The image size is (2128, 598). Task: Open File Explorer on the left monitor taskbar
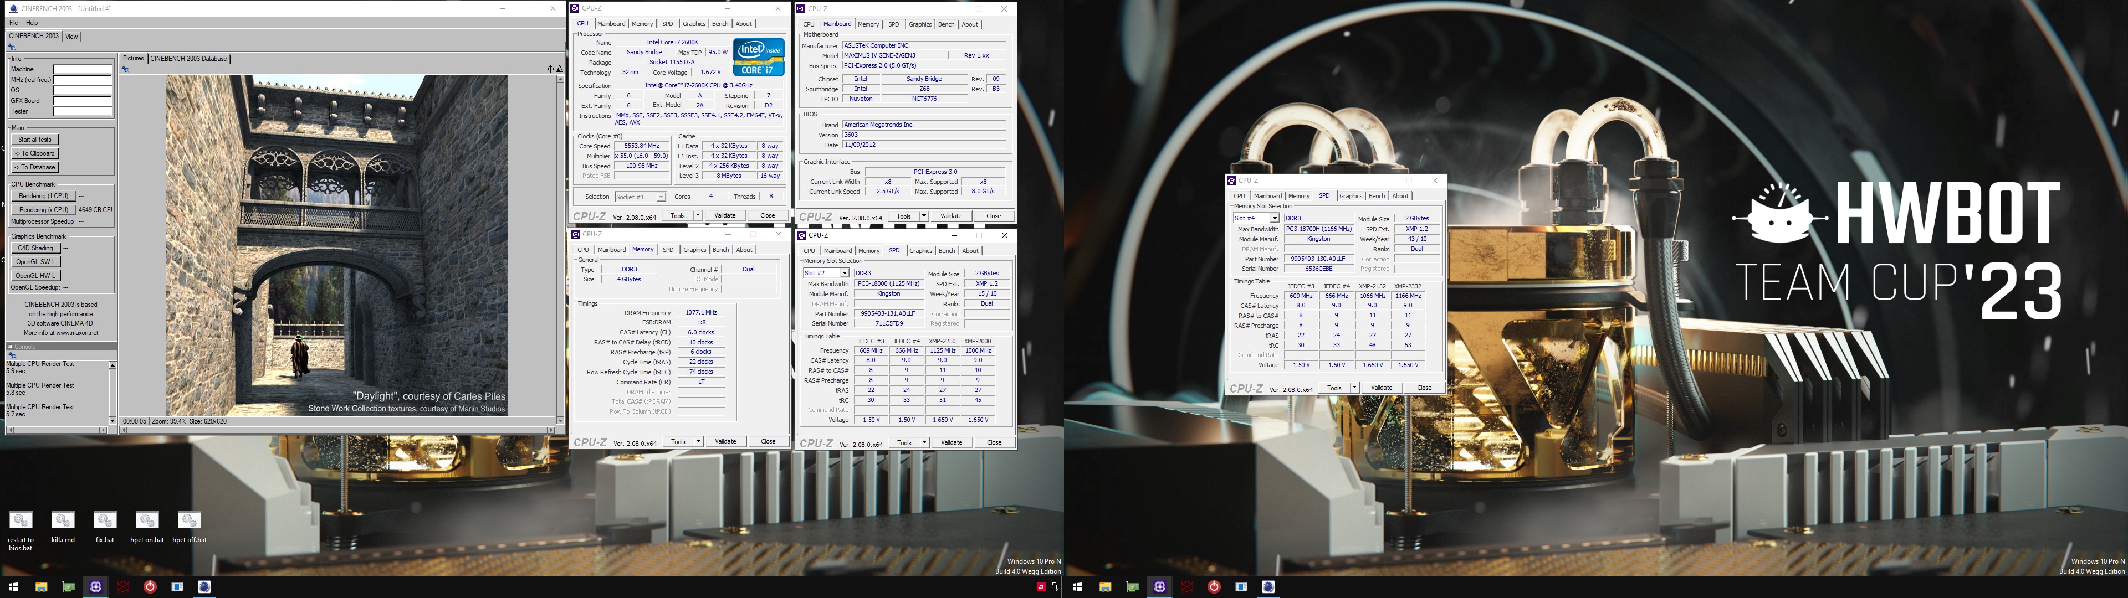(x=40, y=587)
